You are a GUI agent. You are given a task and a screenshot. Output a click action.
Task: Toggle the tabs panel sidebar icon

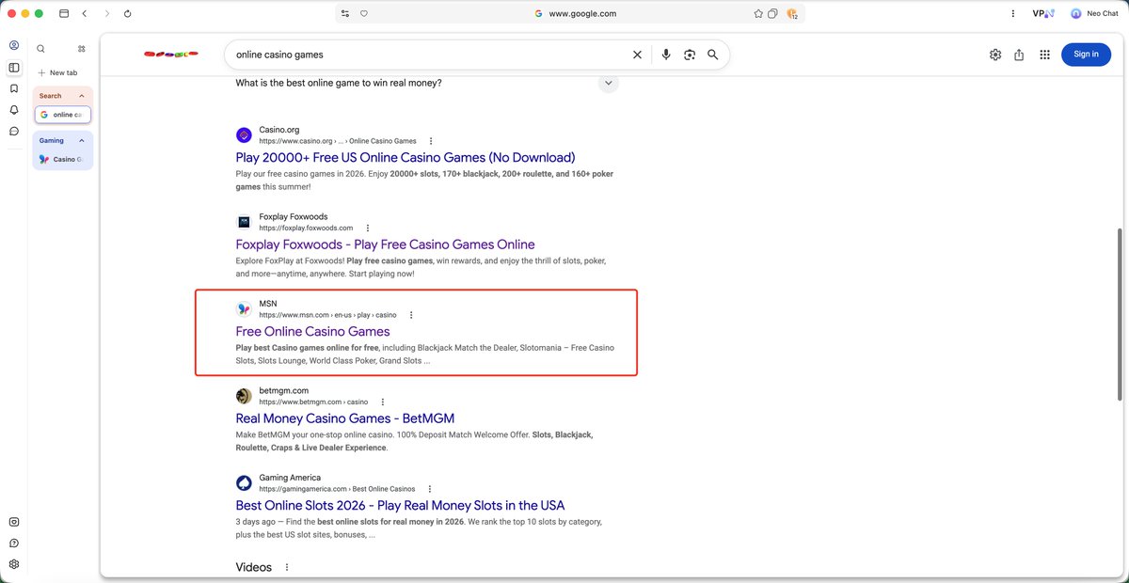point(14,68)
